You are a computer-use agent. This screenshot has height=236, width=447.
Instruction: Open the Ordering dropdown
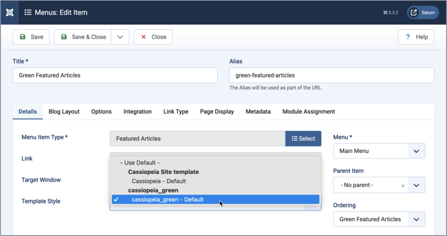[379, 219]
